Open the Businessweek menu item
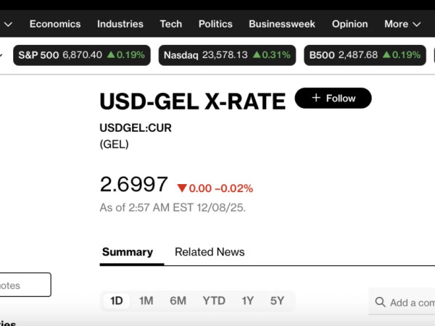The height and width of the screenshot is (326, 435). click(x=282, y=24)
